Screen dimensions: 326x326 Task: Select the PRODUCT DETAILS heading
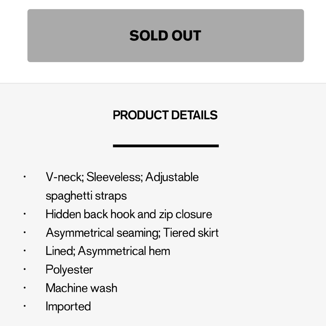pyautogui.click(x=165, y=115)
